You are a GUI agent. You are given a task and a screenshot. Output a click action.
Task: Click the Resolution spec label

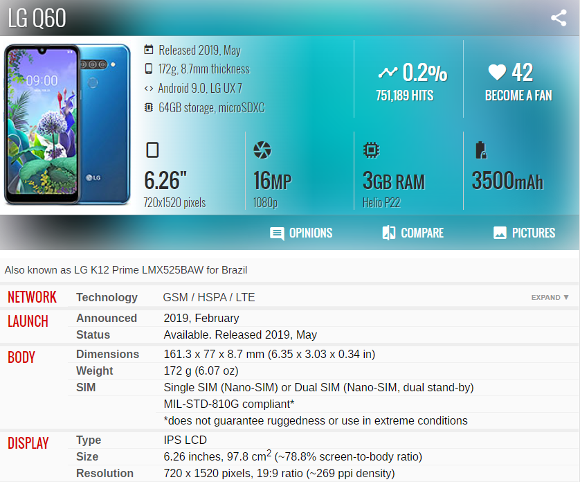pyautogui.click(x=105, y=473)
